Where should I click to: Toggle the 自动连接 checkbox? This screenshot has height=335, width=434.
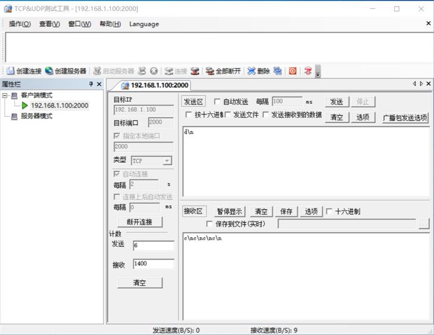pyautogui.click(x=117, y=173)
